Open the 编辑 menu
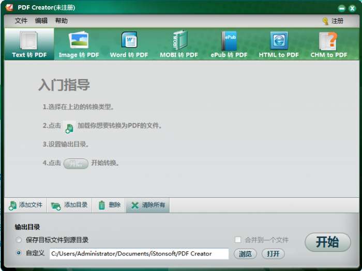362x271 pixels. pos(41,21)
